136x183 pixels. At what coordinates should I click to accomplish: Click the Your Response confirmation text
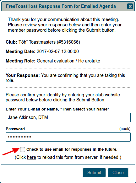tap(65, 78)
